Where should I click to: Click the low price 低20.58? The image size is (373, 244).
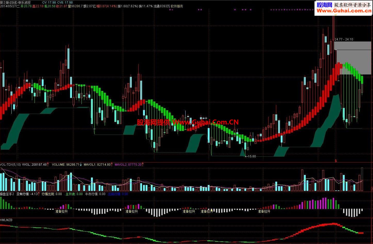pyautogui.click(x=50, y=6)
